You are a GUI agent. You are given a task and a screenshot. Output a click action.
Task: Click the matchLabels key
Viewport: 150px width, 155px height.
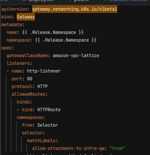point(41,140)
